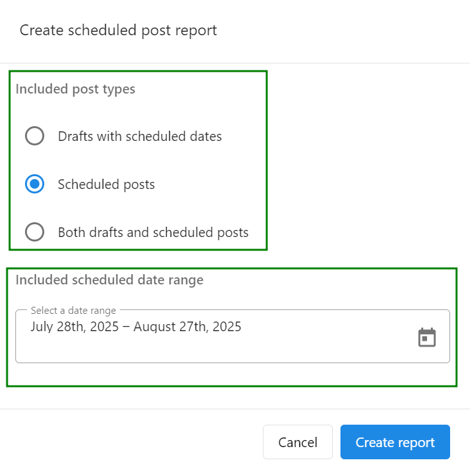The image size is (470, 474).
Task: Click the Create report button
Action: point(395,442)
